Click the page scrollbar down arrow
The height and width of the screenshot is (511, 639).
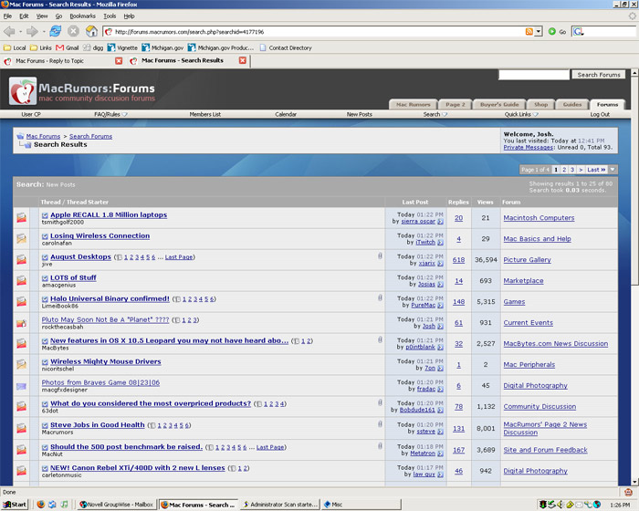(x=634, y=482)
